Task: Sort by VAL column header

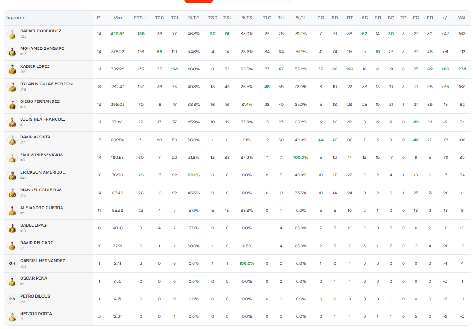Action: 462,18
